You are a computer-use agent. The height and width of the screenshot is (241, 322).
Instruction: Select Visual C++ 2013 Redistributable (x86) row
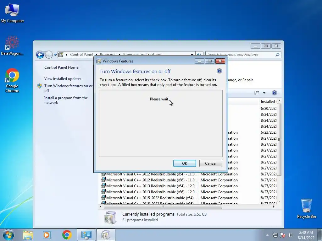coord(189,192)
